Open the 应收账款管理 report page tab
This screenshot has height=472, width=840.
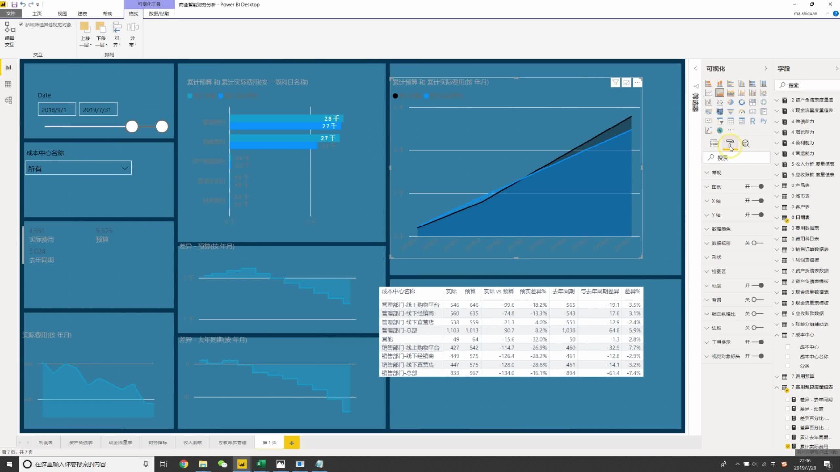[232, 442]
